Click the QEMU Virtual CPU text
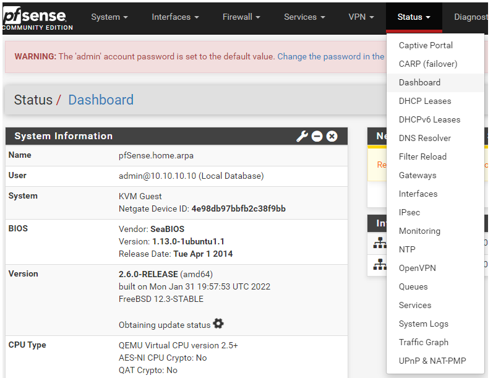 tap(178, 345)
